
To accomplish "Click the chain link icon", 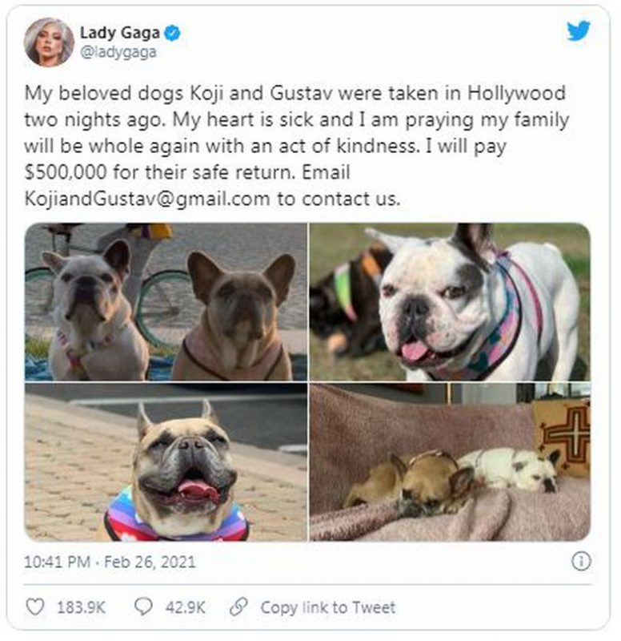I will (238, 607).
